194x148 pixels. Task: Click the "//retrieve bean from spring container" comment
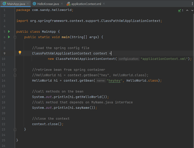pos(69,70)
